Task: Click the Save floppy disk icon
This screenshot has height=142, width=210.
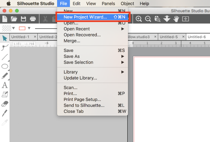Action: pos(24,19)
